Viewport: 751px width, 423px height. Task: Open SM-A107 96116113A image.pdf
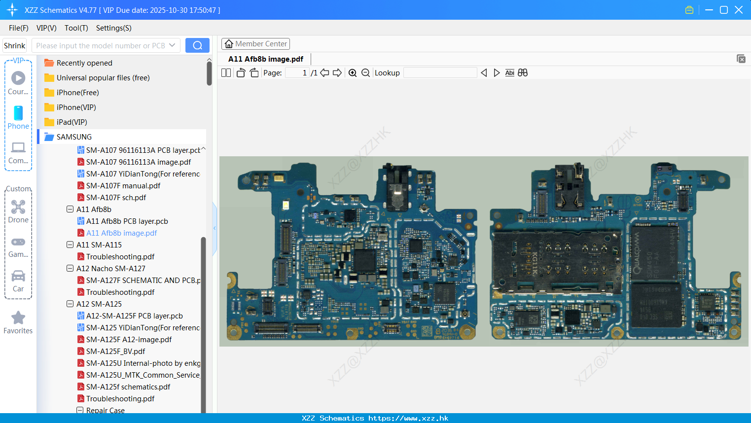click(139, 162)
